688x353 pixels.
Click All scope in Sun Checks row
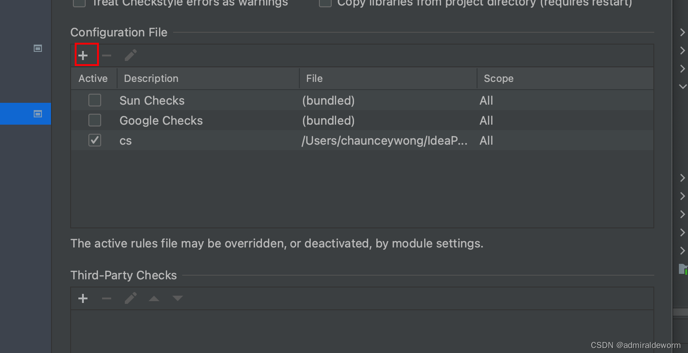486,101
